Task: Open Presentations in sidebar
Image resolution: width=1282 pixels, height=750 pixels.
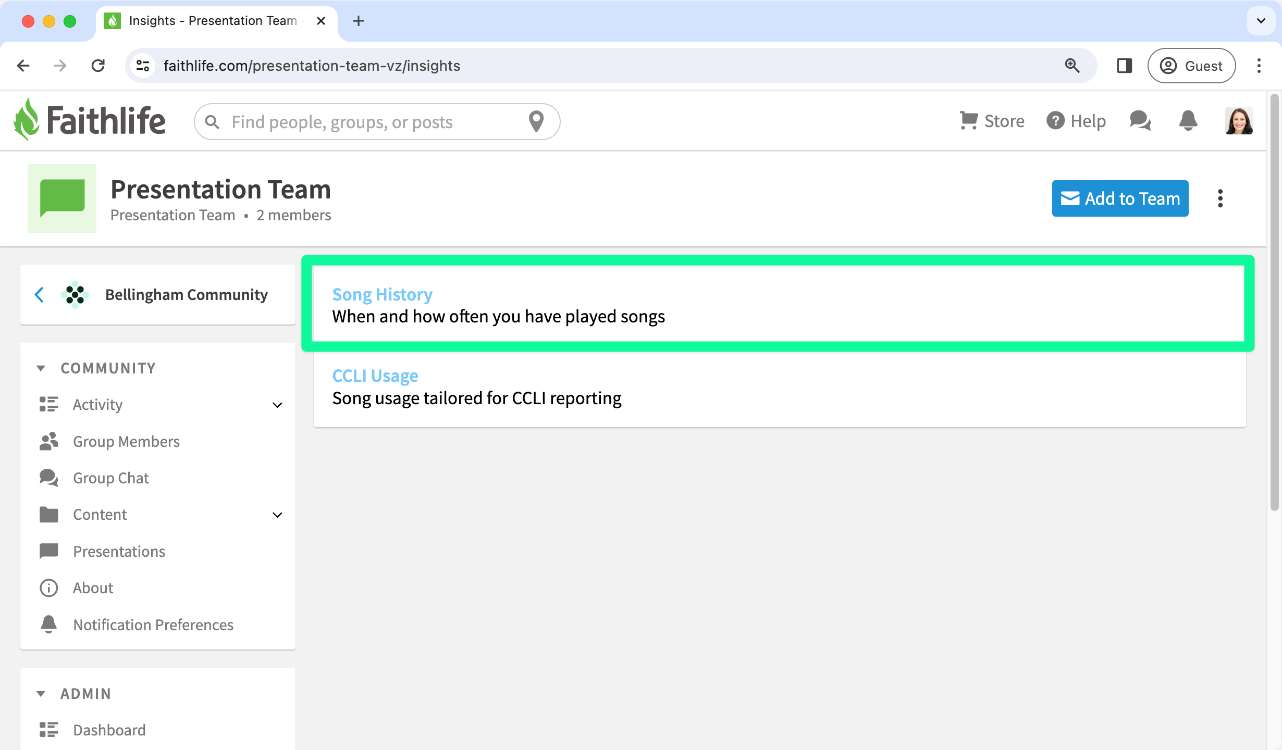Action: click(119, 551)
